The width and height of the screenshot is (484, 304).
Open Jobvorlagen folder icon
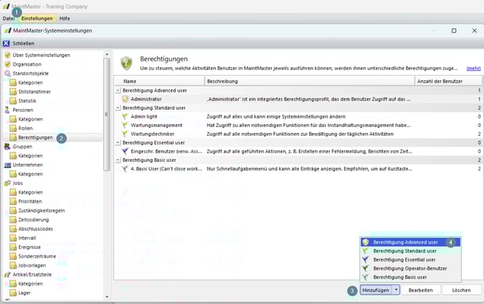coord(13,266)
